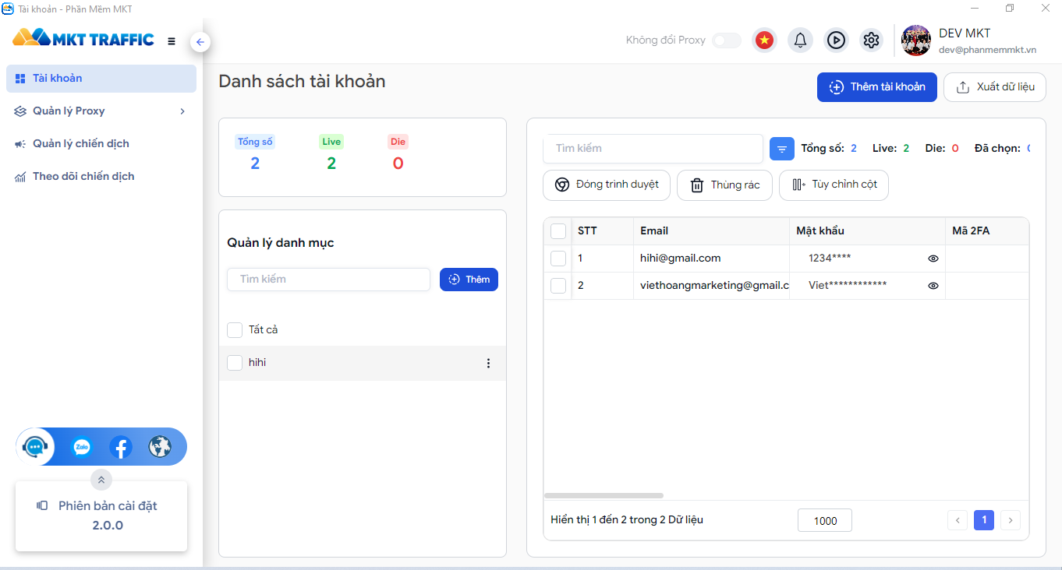Click the customer support headset icon

34,447
